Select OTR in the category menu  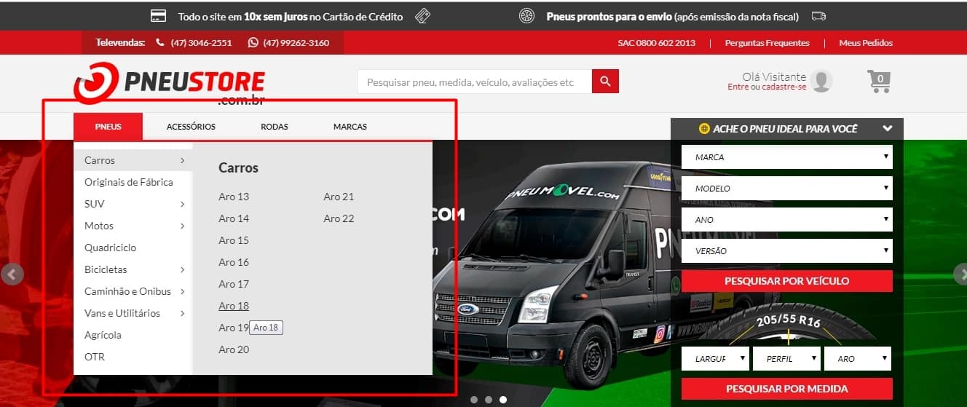click(x=95, y=357)
